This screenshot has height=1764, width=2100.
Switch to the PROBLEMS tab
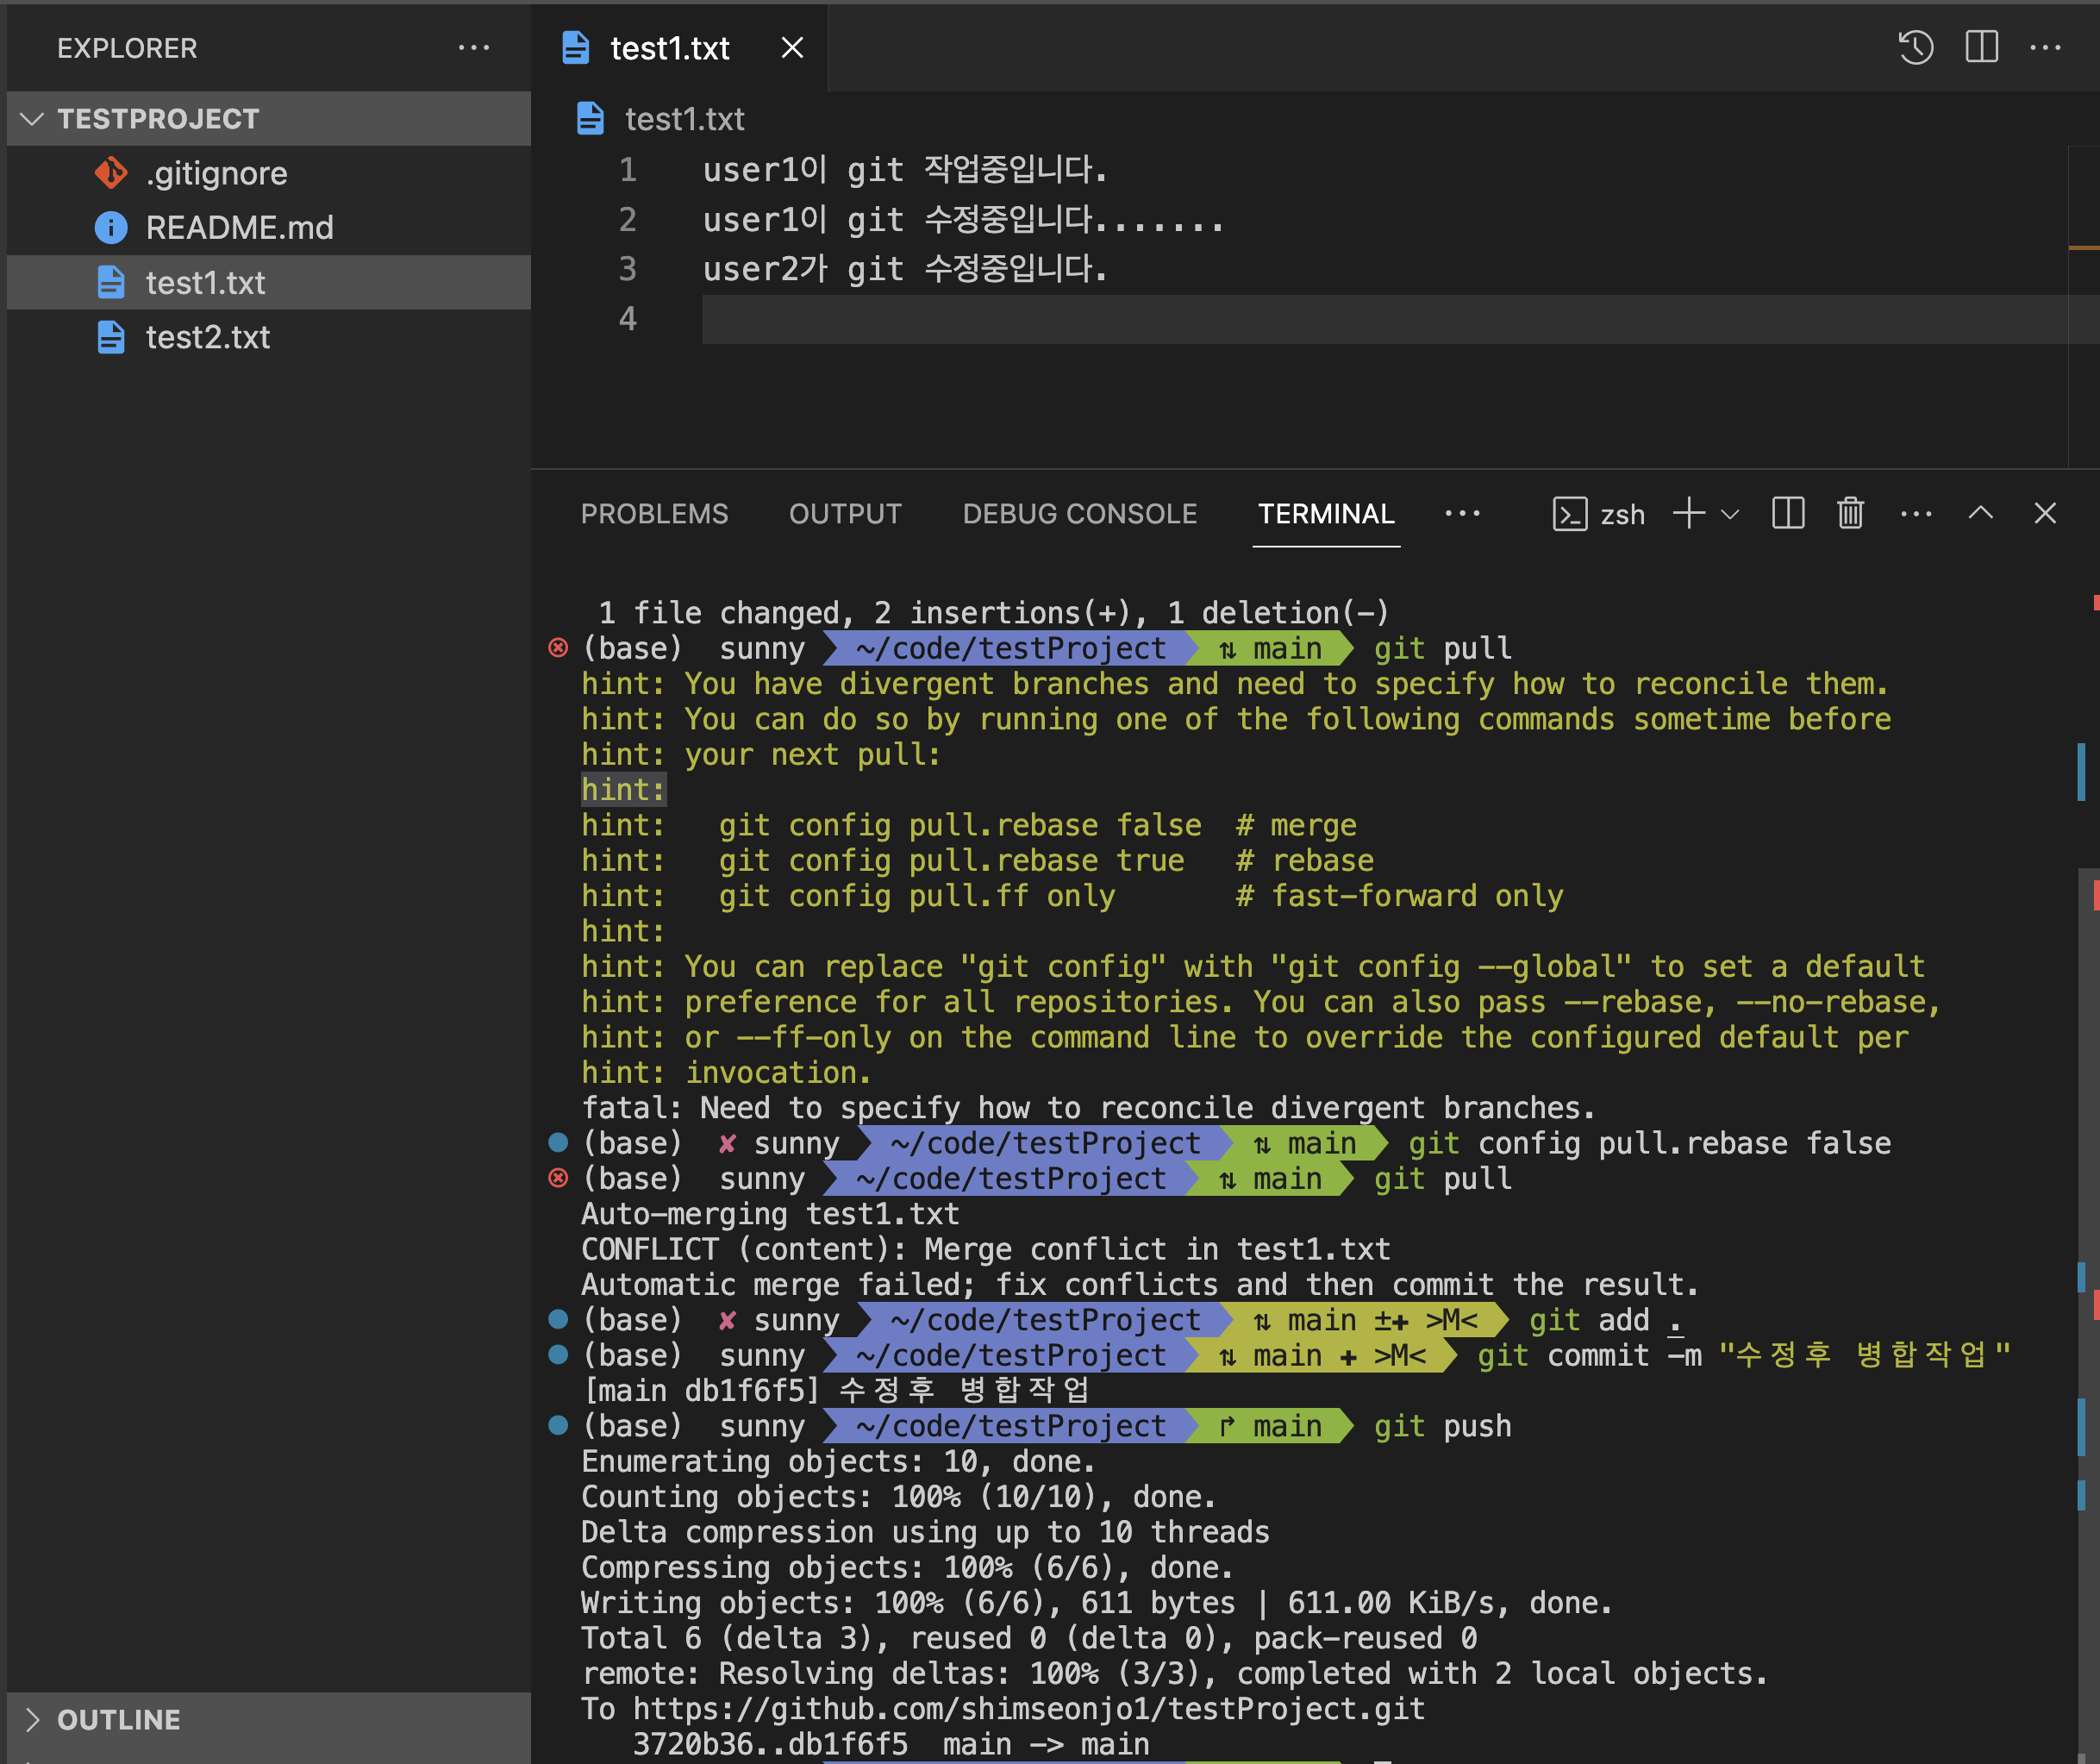[654, 514]
